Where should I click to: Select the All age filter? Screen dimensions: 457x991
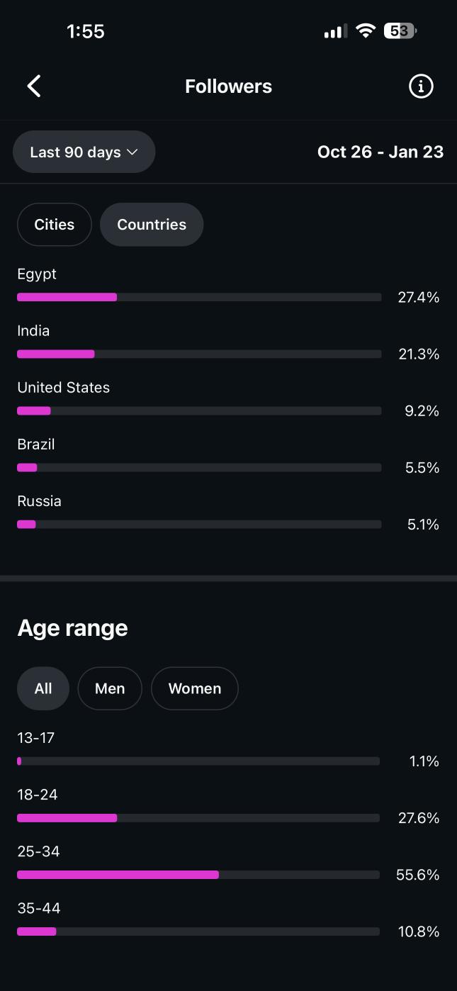tap(43, 688)
